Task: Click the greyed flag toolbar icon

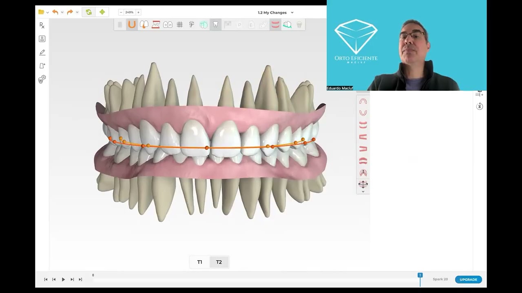Action: 228,25
